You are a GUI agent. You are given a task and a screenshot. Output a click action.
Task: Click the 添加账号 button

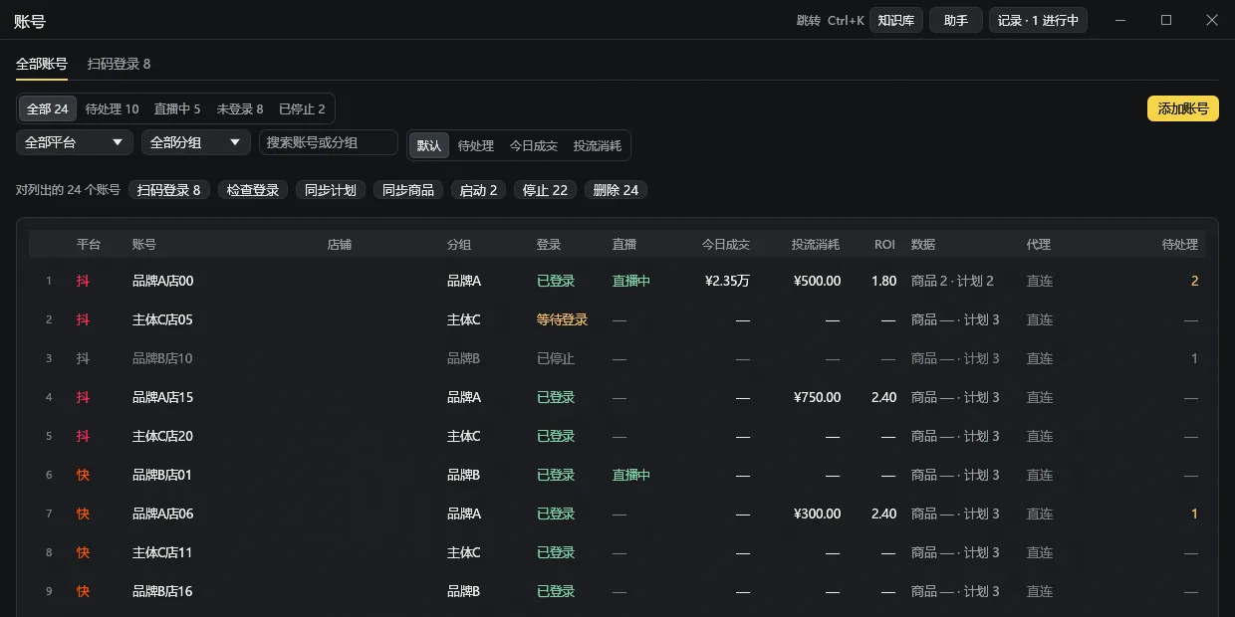coord(1183,108)
